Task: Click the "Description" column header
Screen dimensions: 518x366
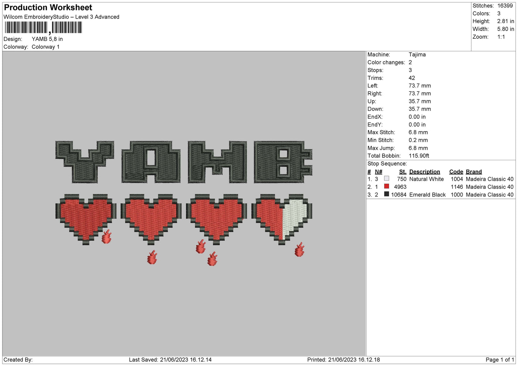Action: click(x=425, y=172)
